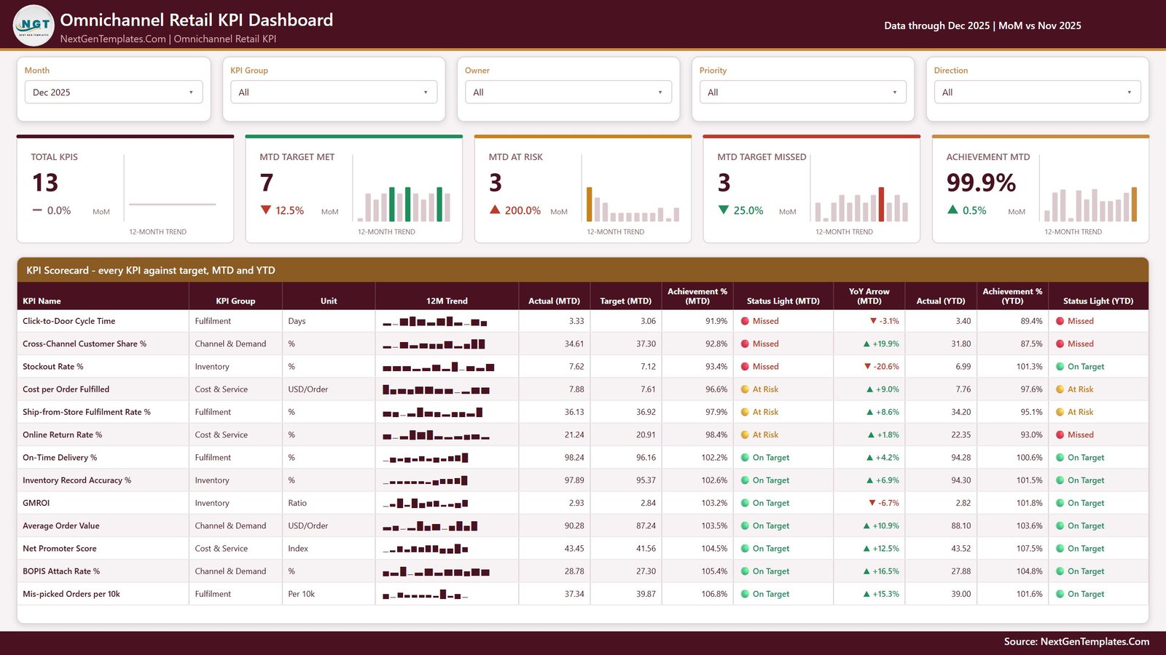Open 12M trend sparkline for Inventory Record Accuracy

click(x=425, y=480)
